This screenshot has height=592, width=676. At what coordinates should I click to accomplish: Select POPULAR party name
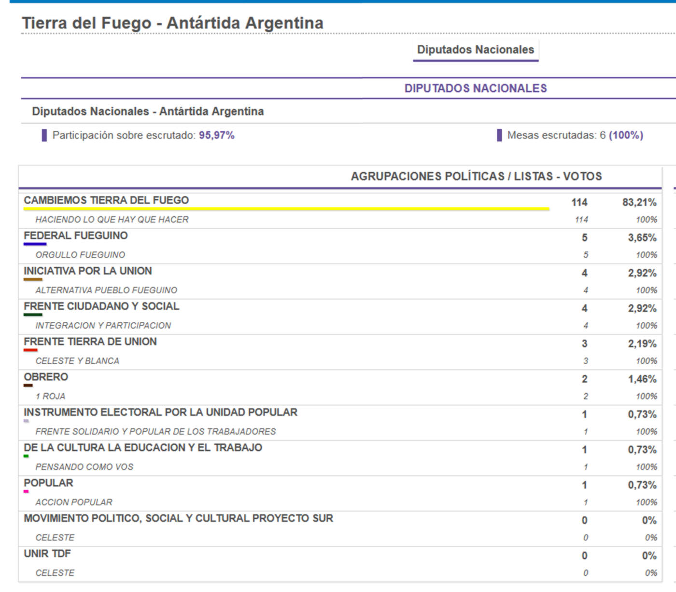tap(48, 483)
